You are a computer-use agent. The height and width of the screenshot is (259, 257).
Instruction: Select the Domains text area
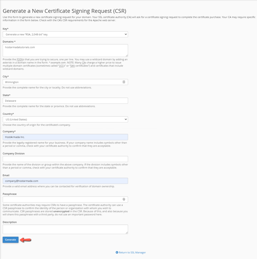pos(65,50)
